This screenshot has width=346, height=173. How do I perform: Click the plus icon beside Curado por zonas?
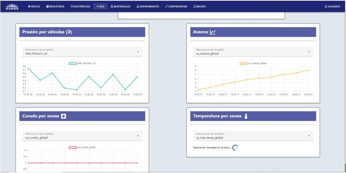(x=64, y=116)
